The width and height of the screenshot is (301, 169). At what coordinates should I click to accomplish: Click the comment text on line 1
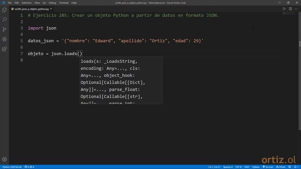coord(123,15)
